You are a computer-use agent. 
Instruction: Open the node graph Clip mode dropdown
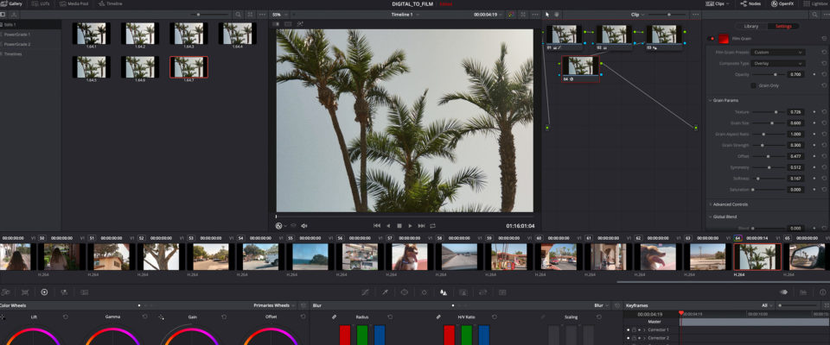pos(637,15)
